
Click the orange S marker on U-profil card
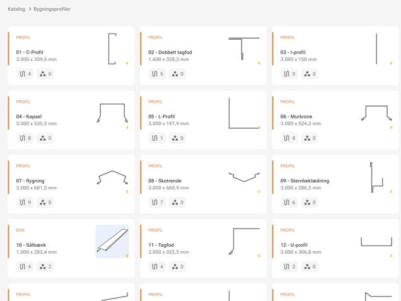392,256
